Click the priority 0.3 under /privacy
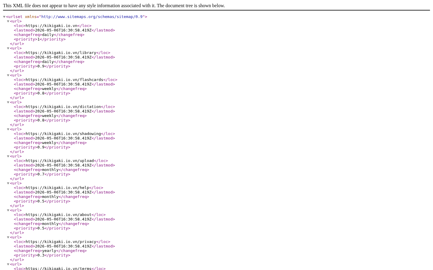Screen dimensions: 433x270 [x=41, y=255]
